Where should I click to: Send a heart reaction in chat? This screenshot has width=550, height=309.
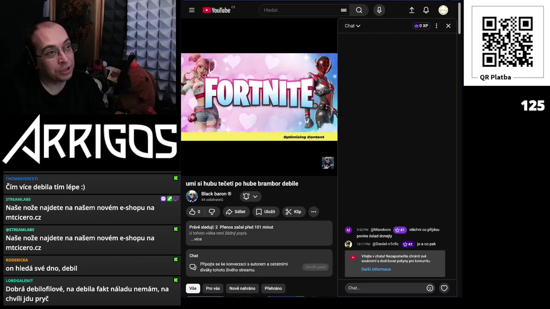pyautogui.click(x=444, y=288)
